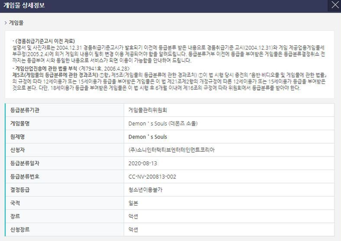341x241 pixels.
Task: Click the 신청장르 row label
Action: tap(20, 229)
